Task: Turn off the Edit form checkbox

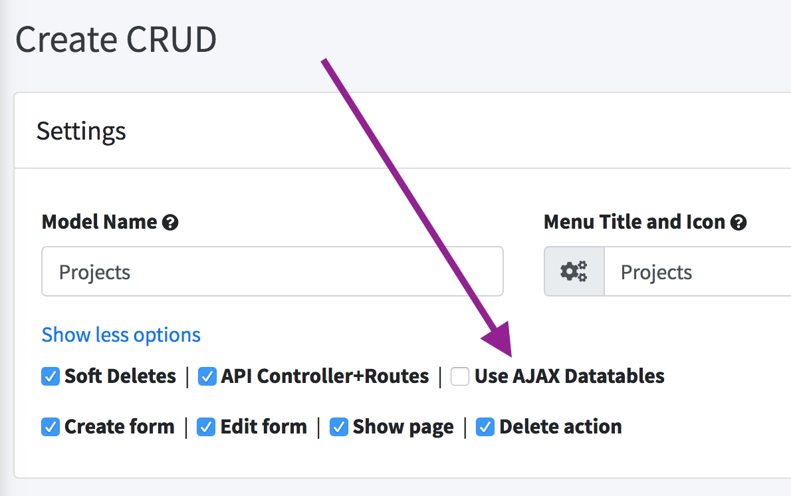Action: point(207,427)
